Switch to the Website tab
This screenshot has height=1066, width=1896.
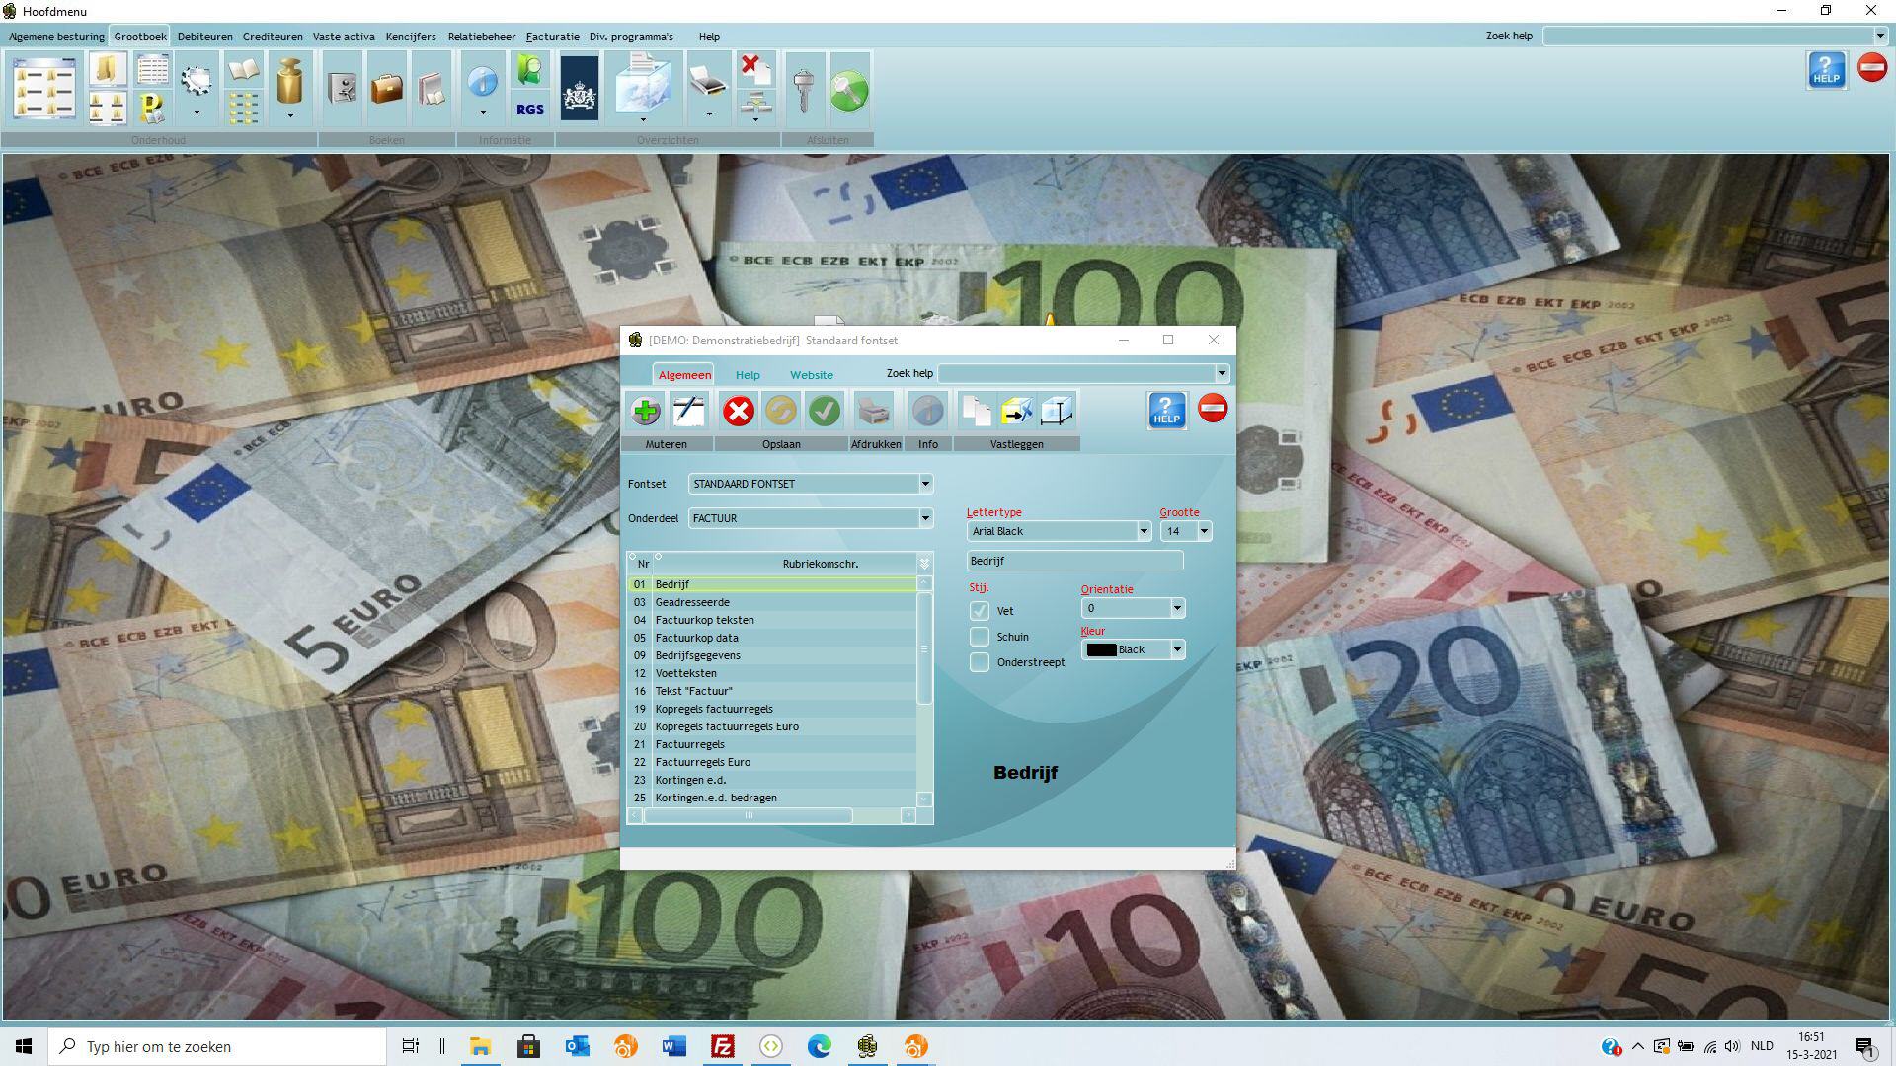[811, 375]
